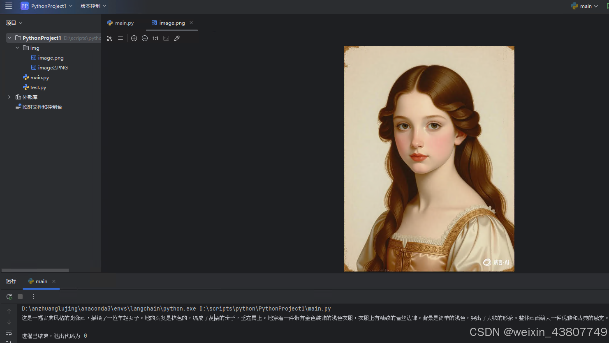Open the PythonProject1 project dropdown
Screen dimensions: 609x343
click(47, 6)
